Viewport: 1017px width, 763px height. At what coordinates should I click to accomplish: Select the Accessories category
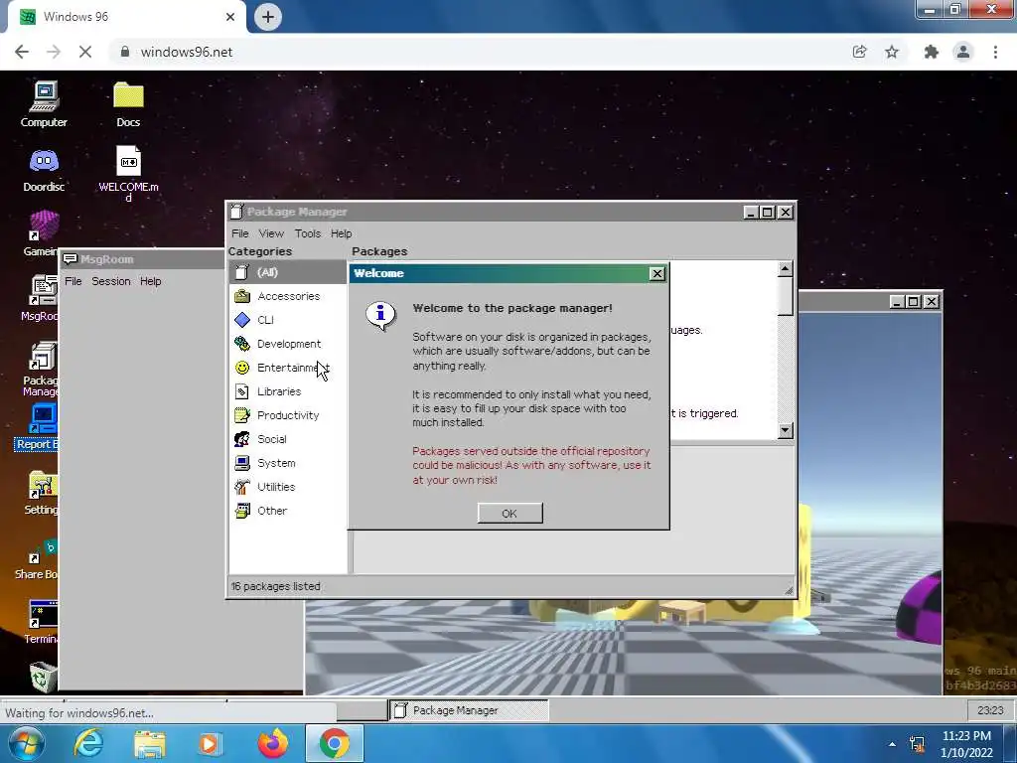click(287, 296)
